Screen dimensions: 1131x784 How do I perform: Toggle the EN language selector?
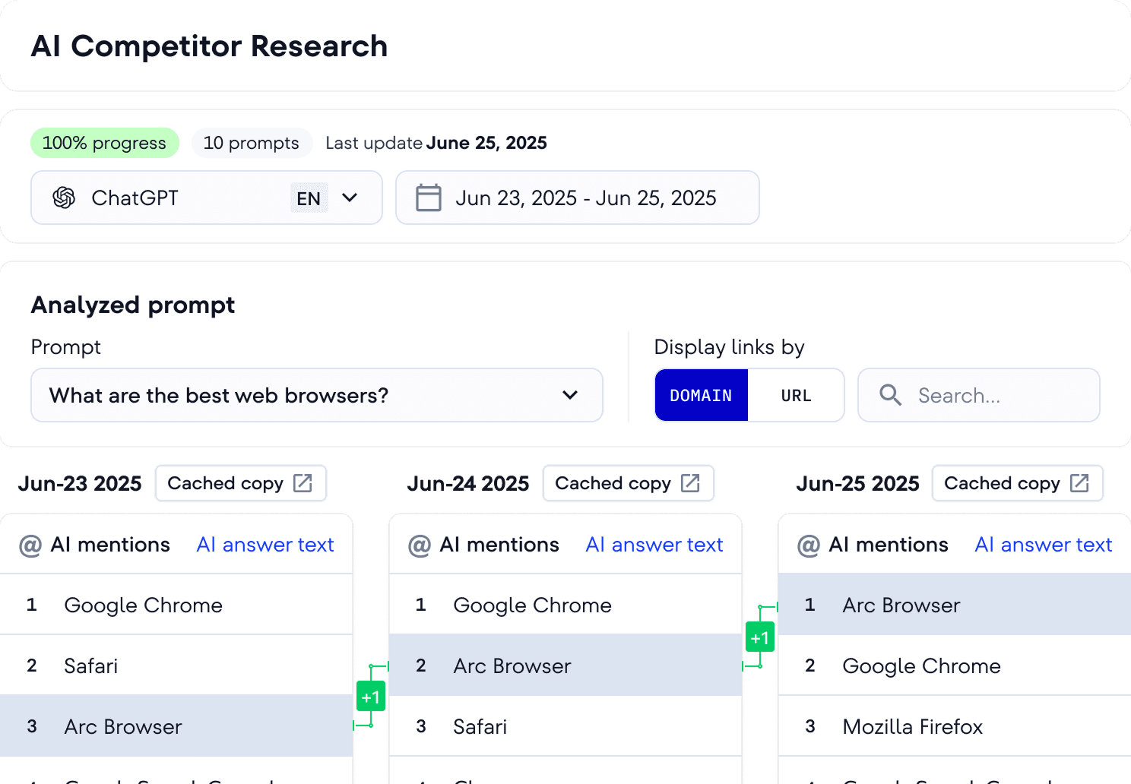coord(309,198)
